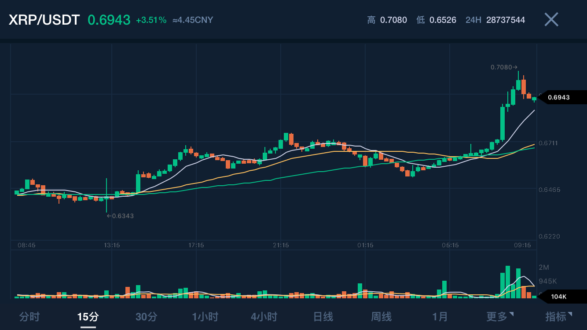Click the 13:15 time axis label
Viewport: 587px width, 330px height.
[x=112, y=245]
